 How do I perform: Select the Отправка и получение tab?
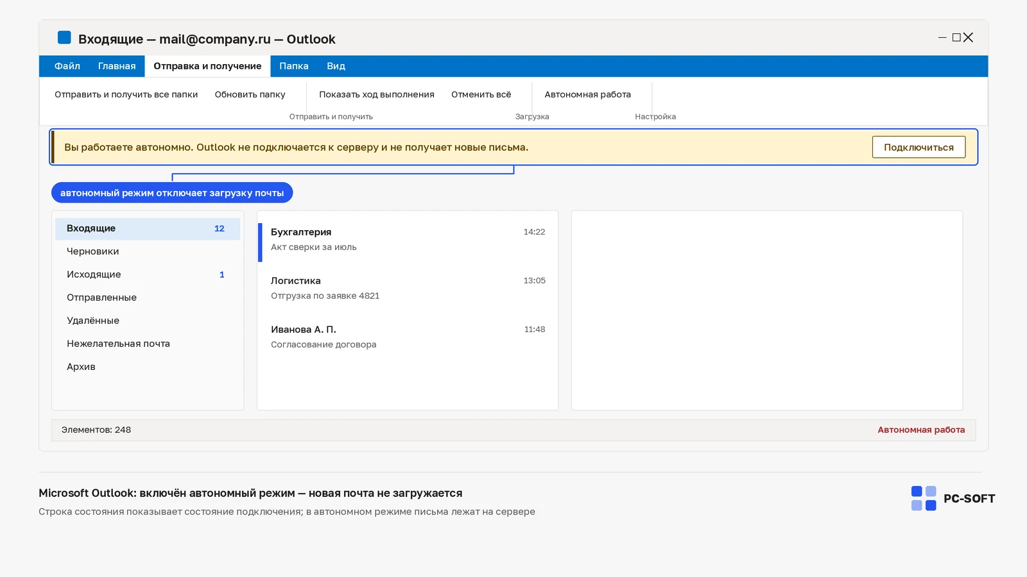[207, 66]
